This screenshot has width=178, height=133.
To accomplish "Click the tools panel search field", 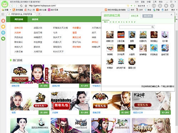I will [x=137, y=27].
